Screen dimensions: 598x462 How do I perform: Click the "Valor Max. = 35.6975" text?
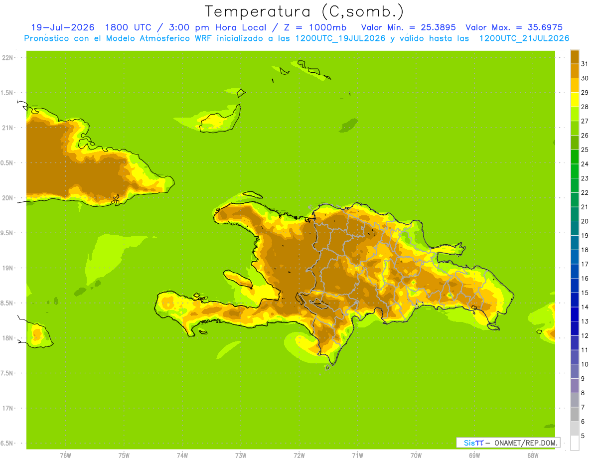pos(514,27)
